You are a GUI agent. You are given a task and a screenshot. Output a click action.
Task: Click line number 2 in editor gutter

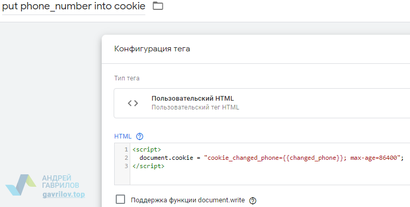click(x=126, y=158)
